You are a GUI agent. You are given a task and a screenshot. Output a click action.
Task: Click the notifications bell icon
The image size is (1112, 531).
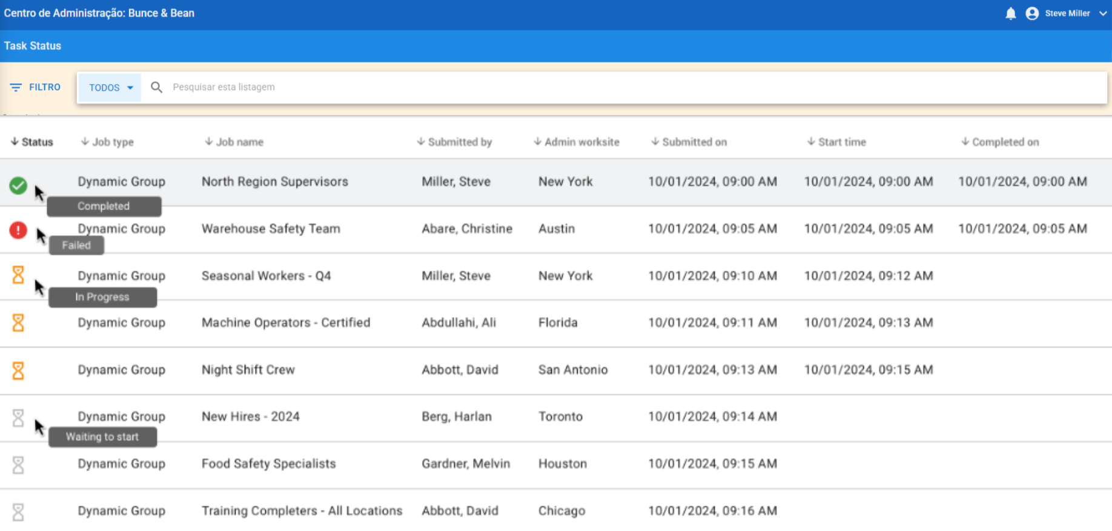pos(1010,13)
